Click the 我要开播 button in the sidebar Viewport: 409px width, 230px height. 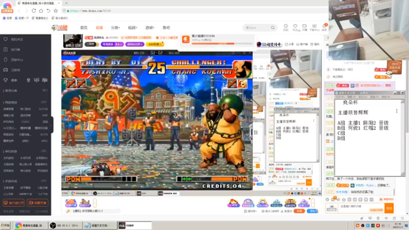[38, 203]
